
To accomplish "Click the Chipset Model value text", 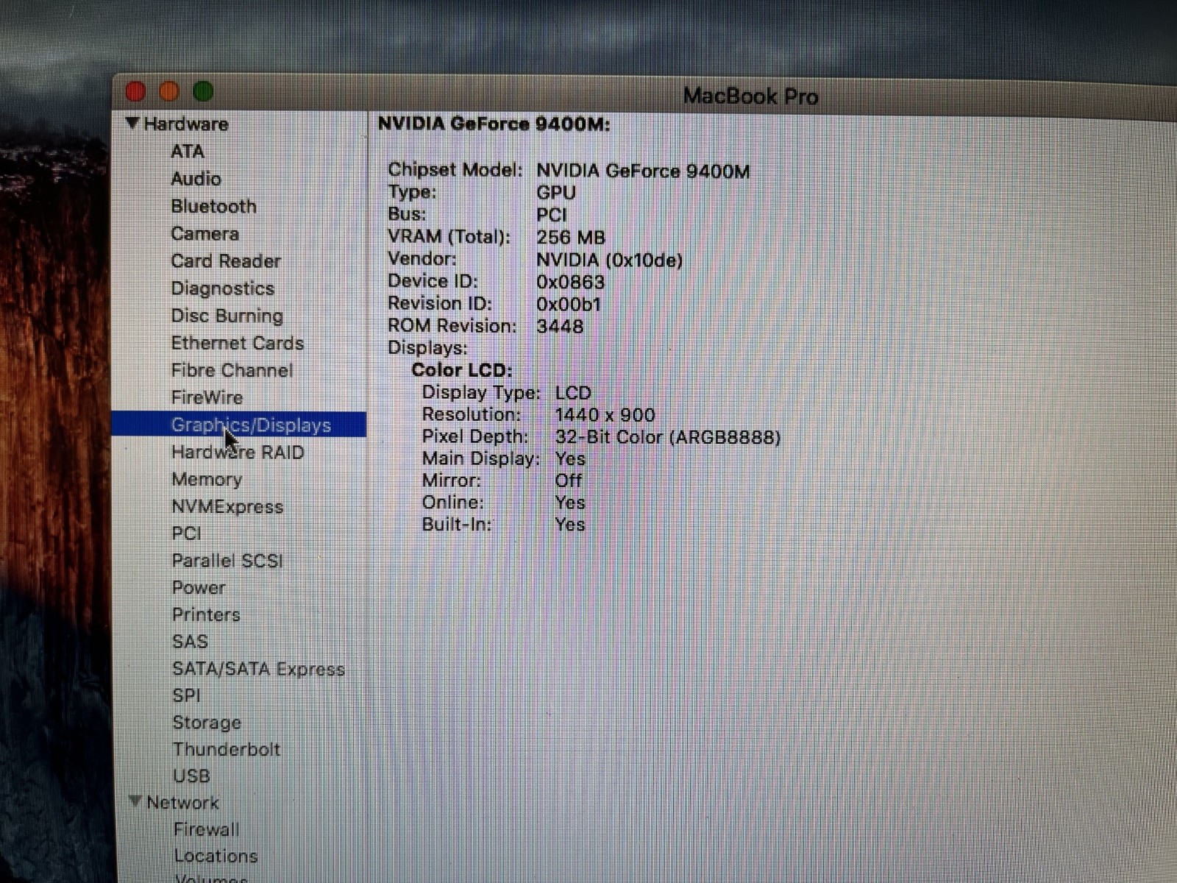I will (643, 171).
